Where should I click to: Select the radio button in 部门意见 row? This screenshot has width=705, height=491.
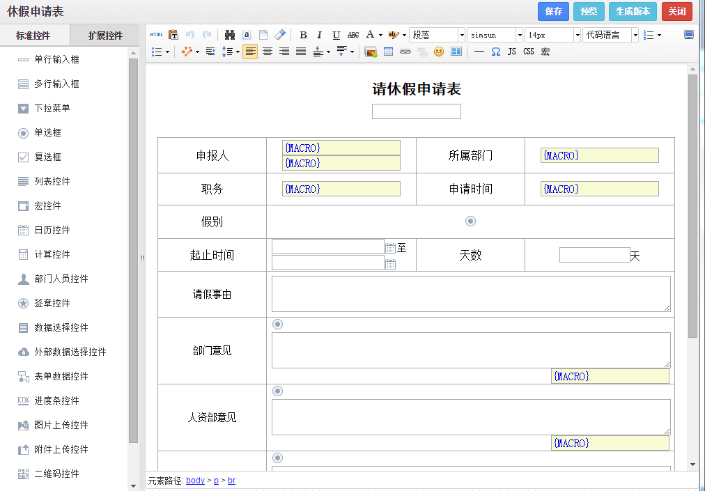point(278,324)
